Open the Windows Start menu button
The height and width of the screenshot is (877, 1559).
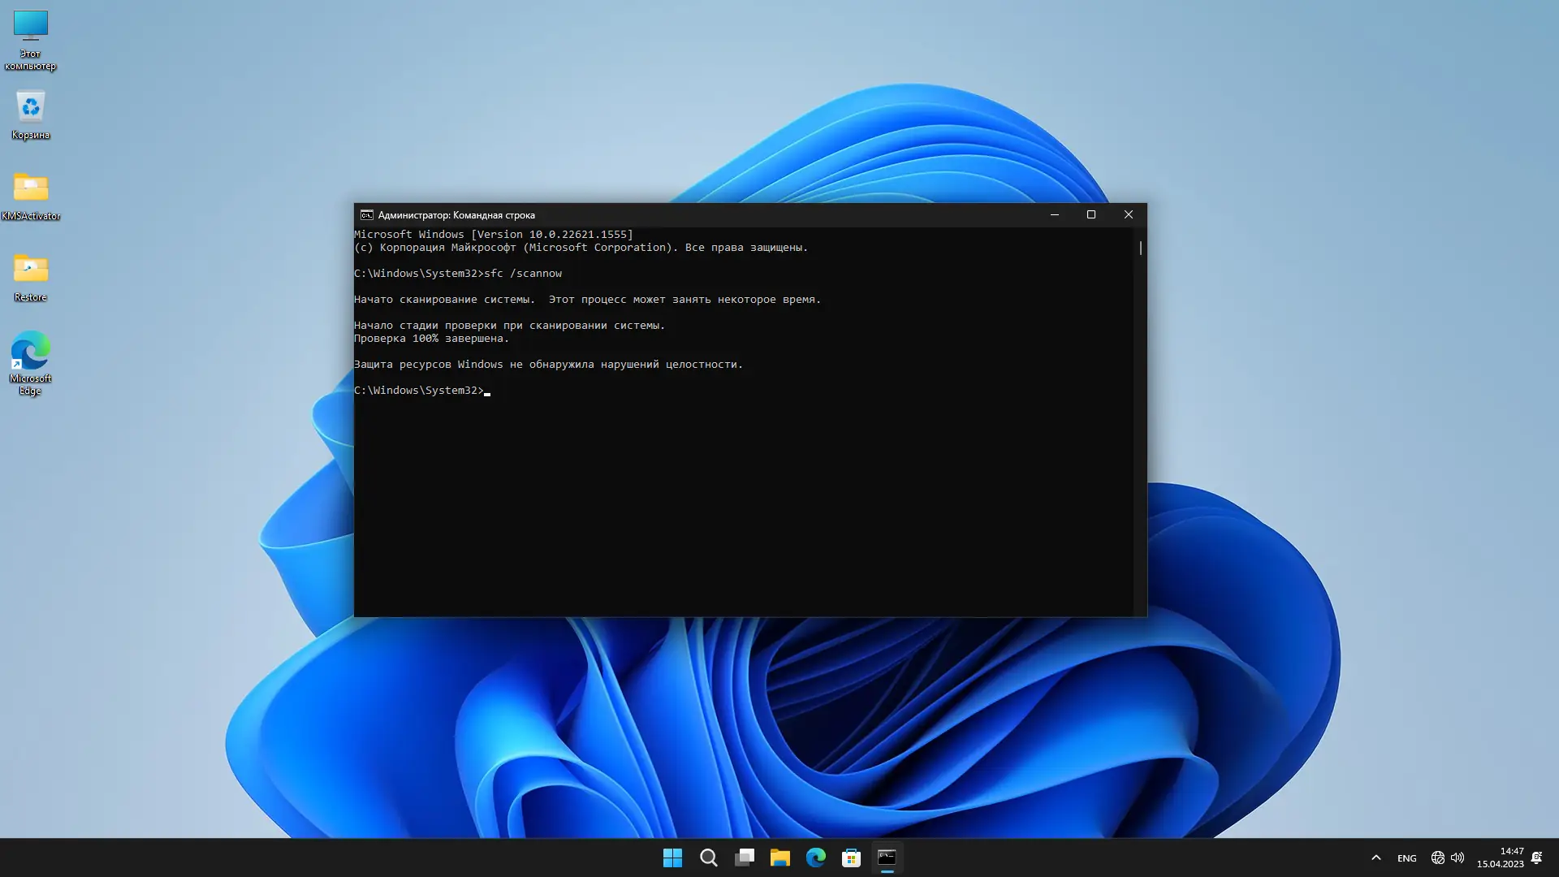(x=672, y=858)
